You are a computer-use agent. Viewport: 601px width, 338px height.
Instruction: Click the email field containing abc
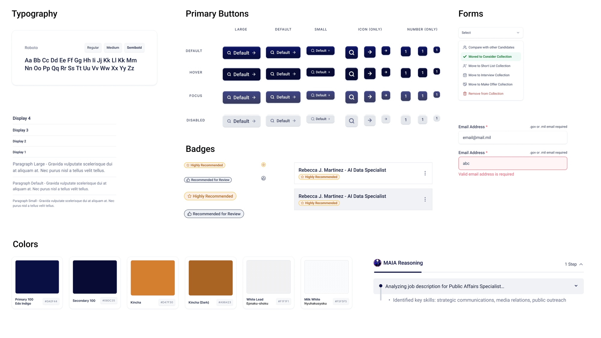[512, 163]
